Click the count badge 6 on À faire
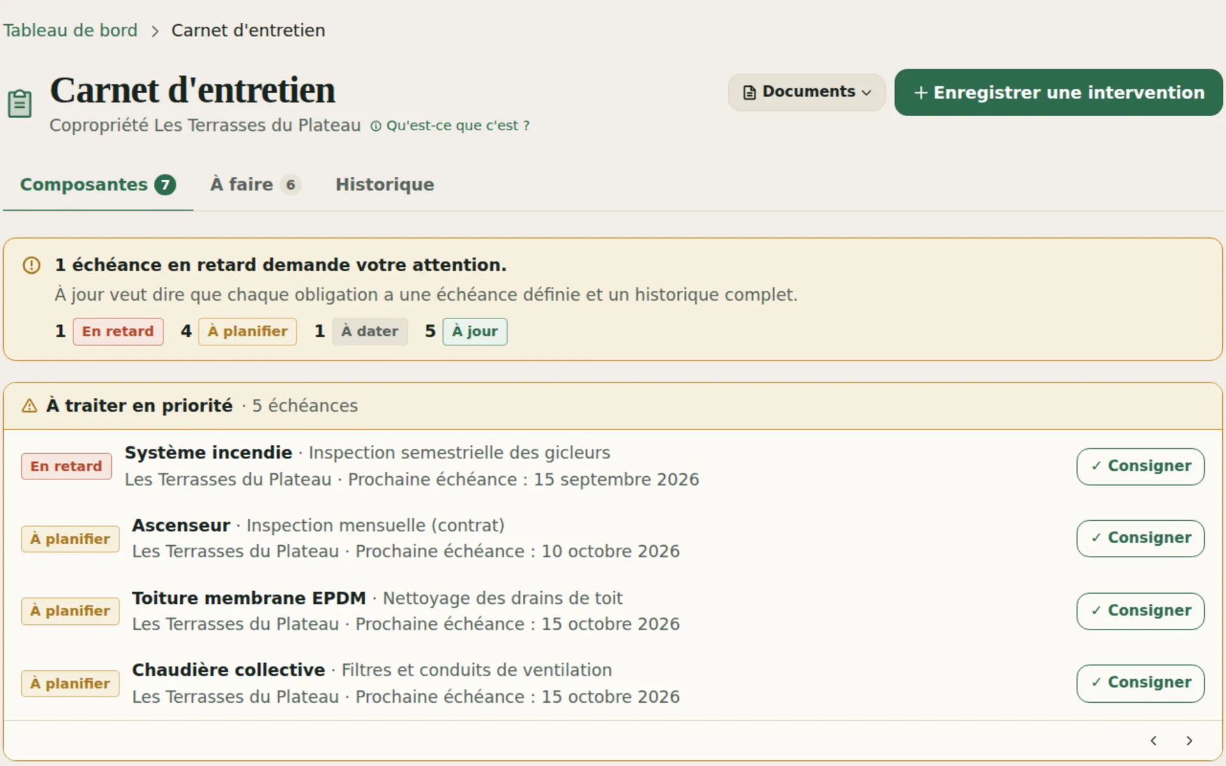The width and height of the screenshot is (1226, 766). coord(291,185)
